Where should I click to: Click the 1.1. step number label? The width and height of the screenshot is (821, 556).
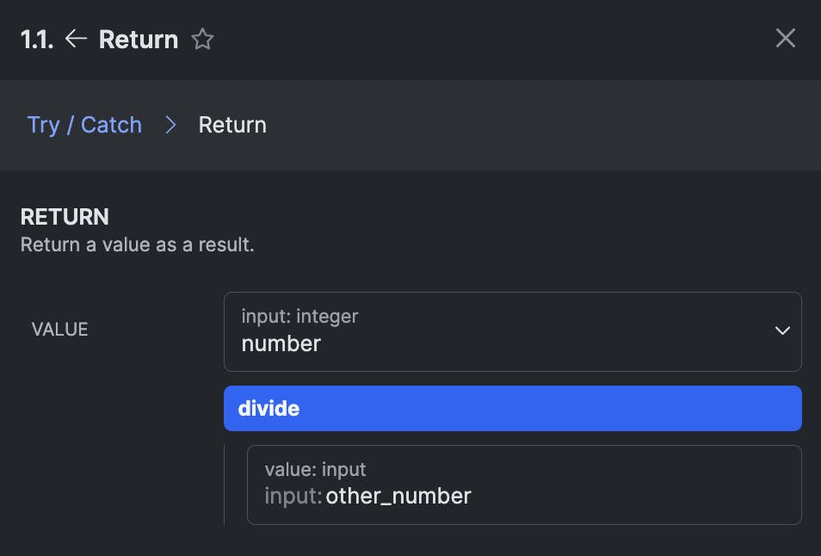pyautogui.click(x=37, y=40)
